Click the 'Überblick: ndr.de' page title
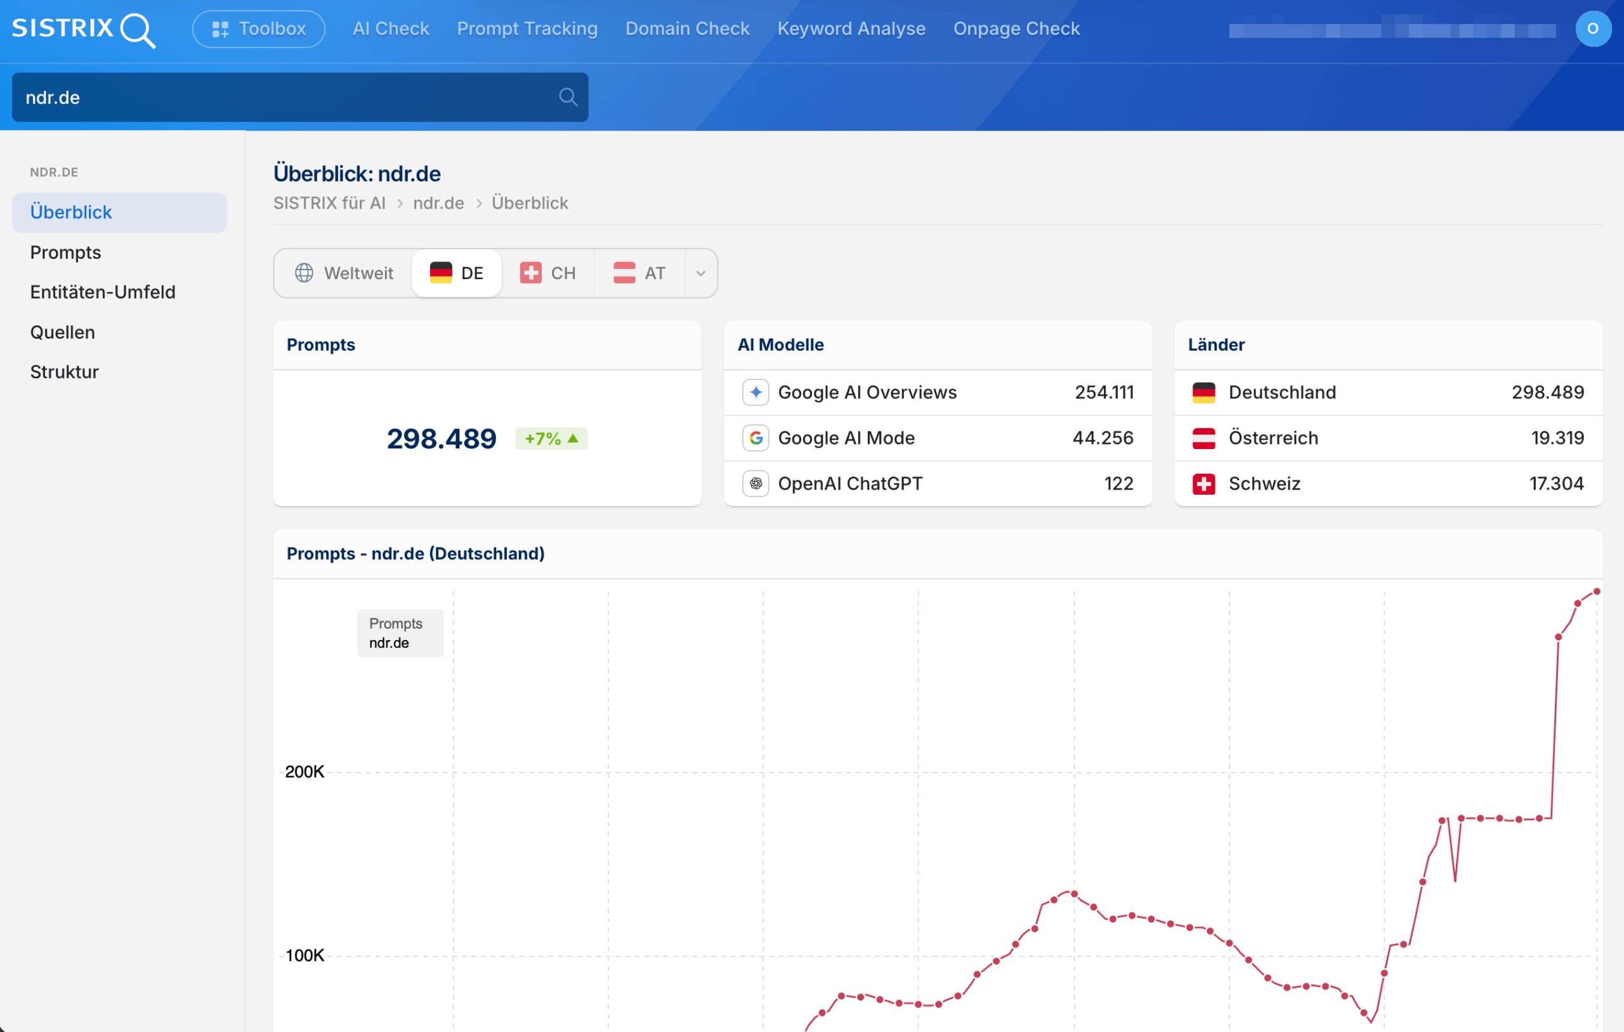Image resolution: width=1624 pixels, height=1032 pixels. point(357,174)
